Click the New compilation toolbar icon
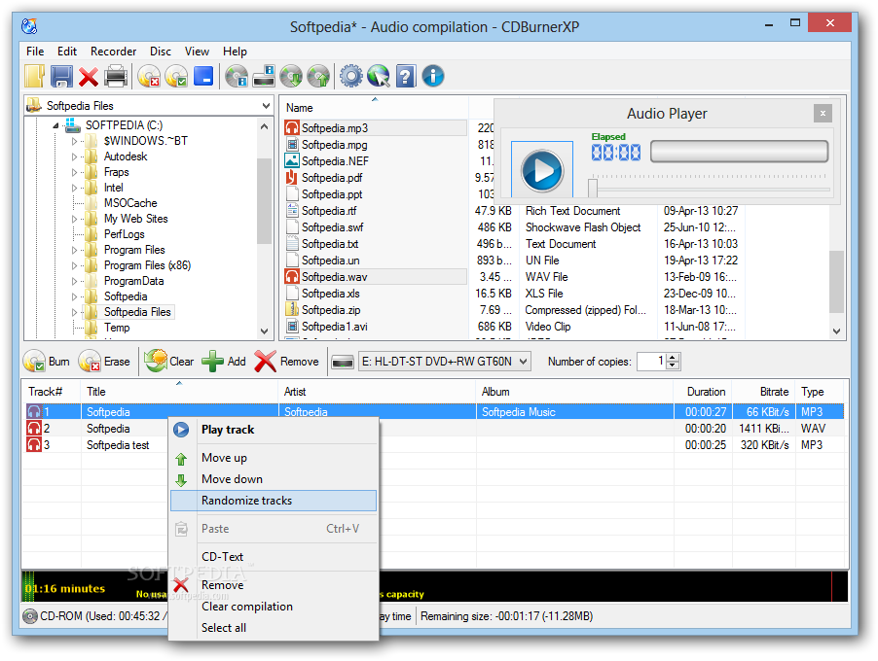The width and height of the screenshot is (878, 661). 35,76
